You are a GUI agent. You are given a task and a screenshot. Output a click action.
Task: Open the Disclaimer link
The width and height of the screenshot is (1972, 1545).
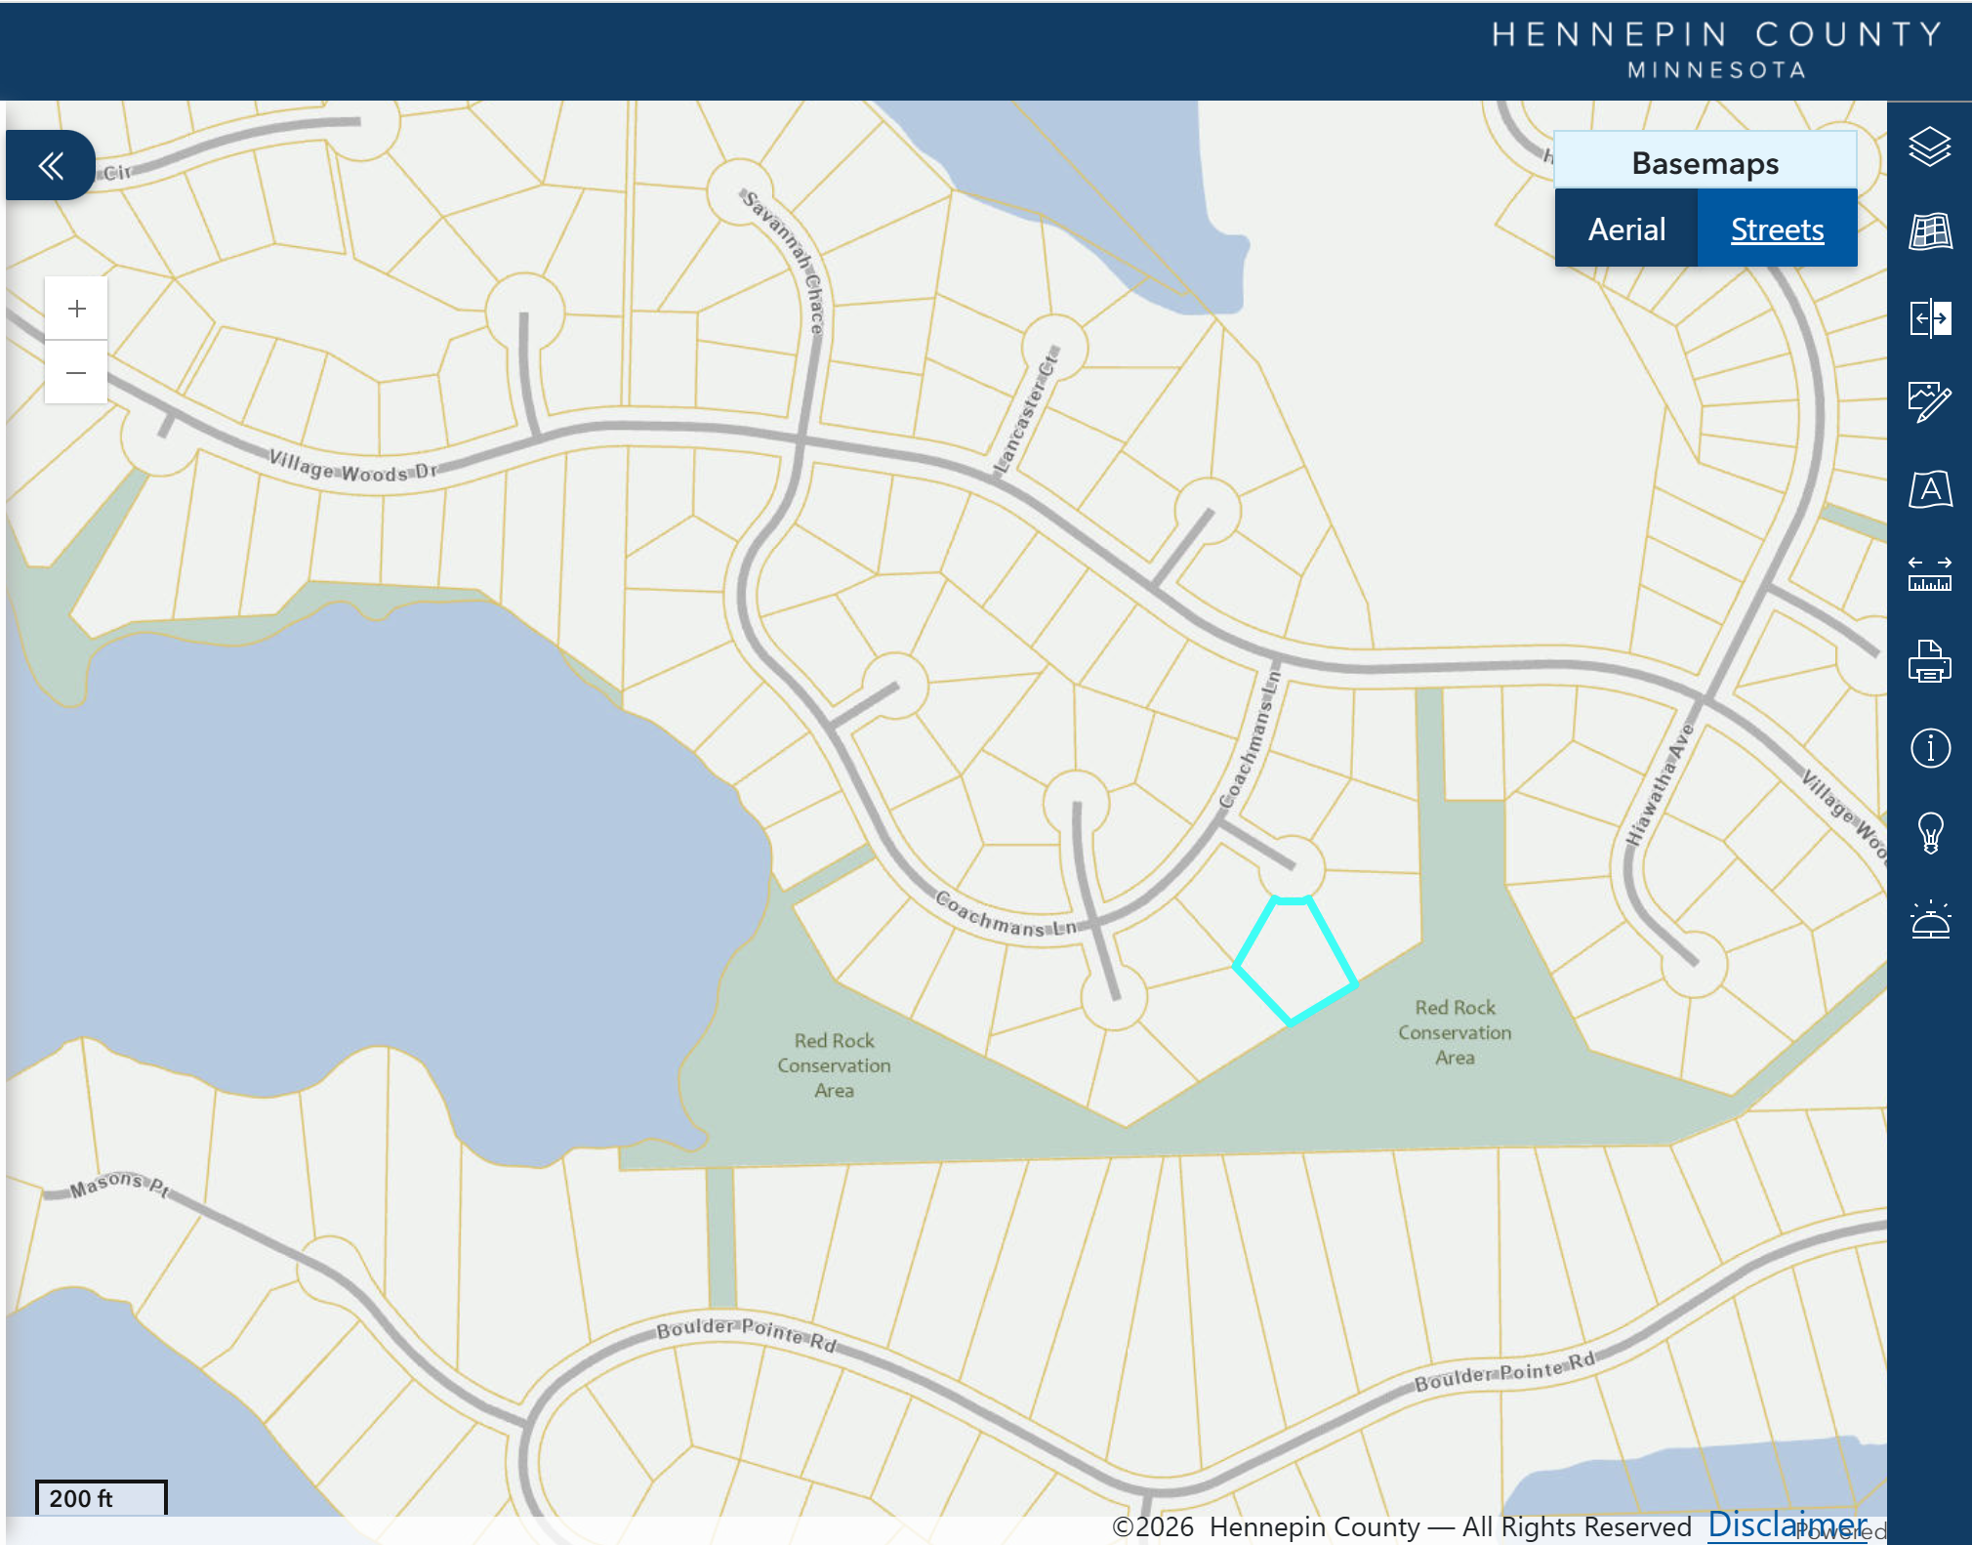[1787, 1524]
